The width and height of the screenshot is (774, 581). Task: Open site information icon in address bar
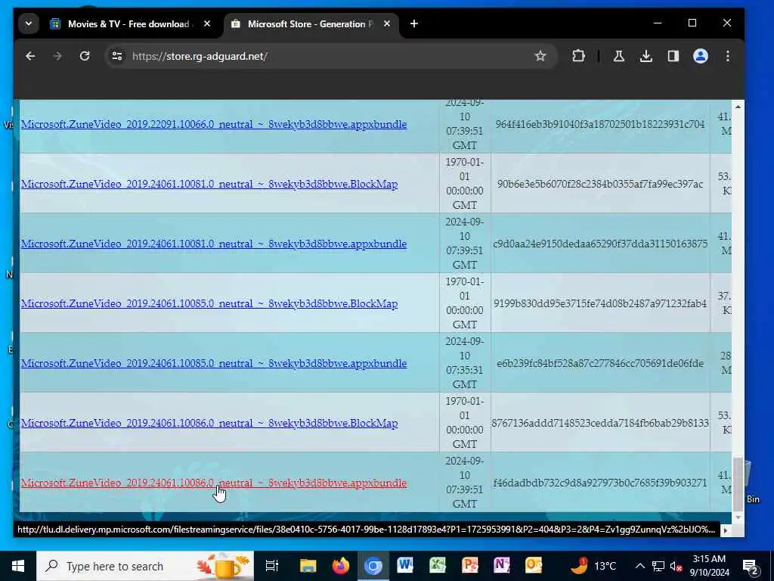pos(117,56)
